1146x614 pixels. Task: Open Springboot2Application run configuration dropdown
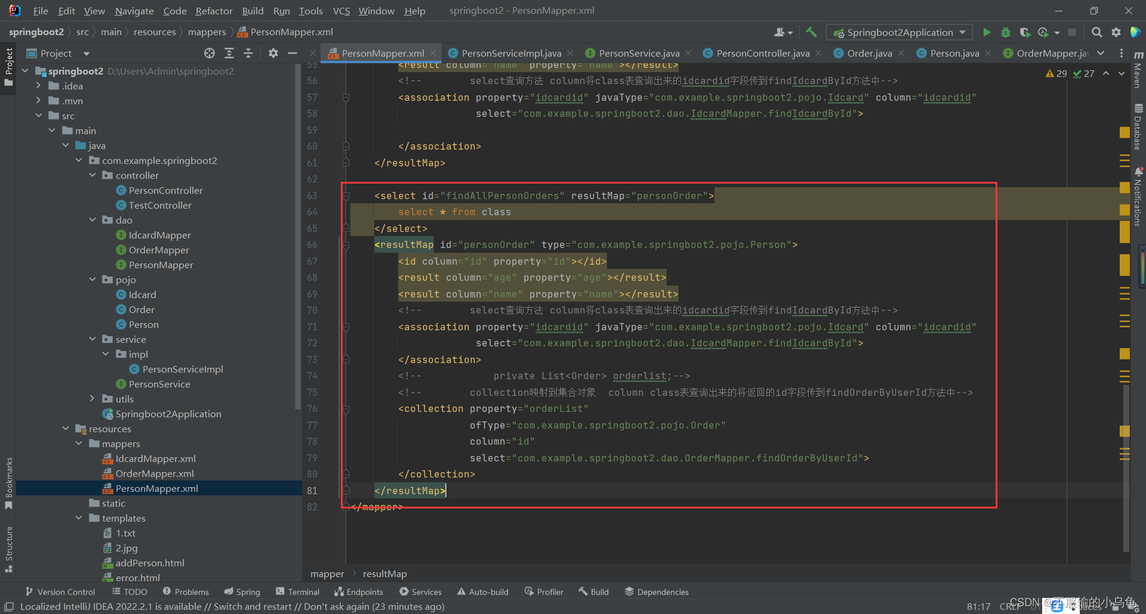(x=899, y=32)
